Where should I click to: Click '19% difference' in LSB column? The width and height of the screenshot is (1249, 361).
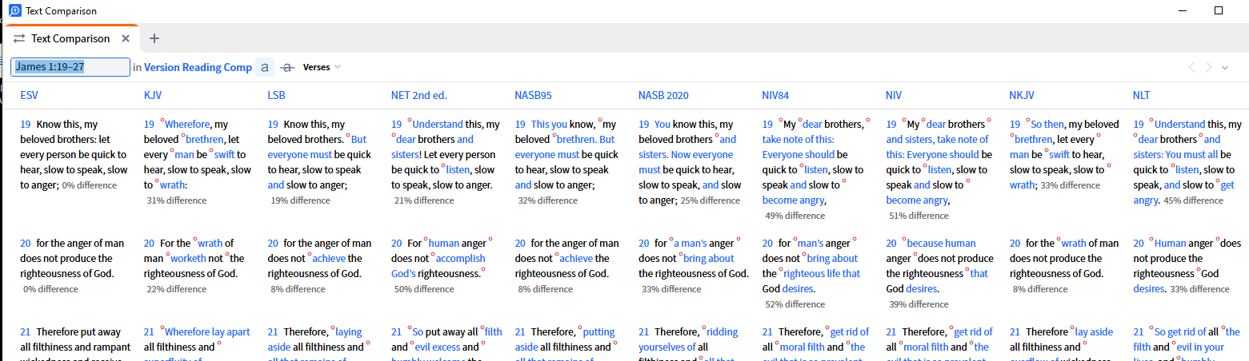click(x=300, y=200)
